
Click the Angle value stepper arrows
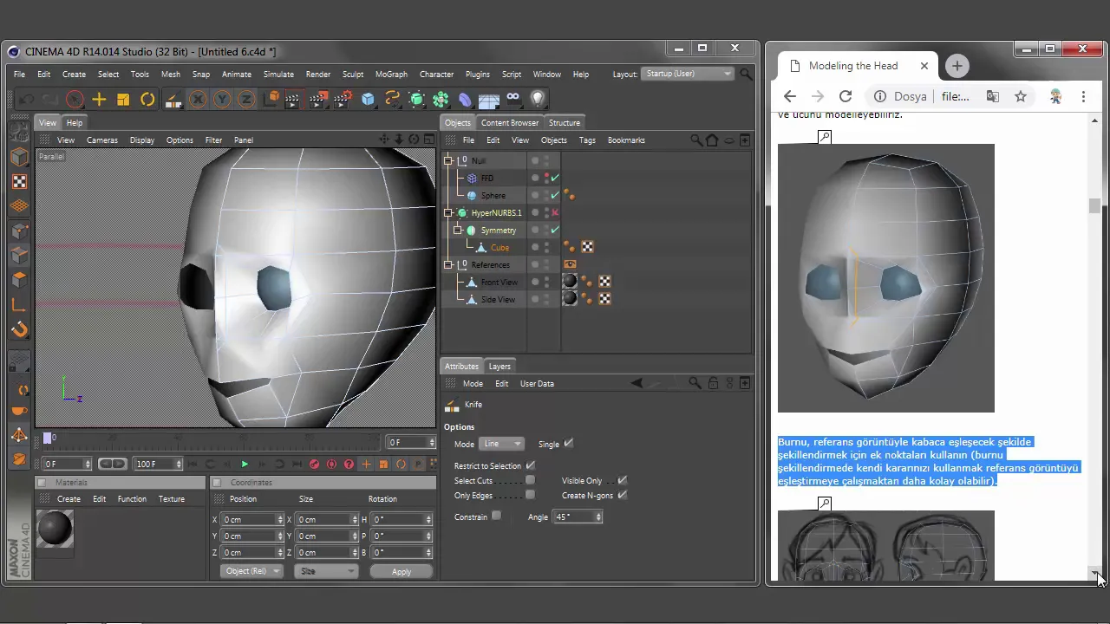coord(598,517)
